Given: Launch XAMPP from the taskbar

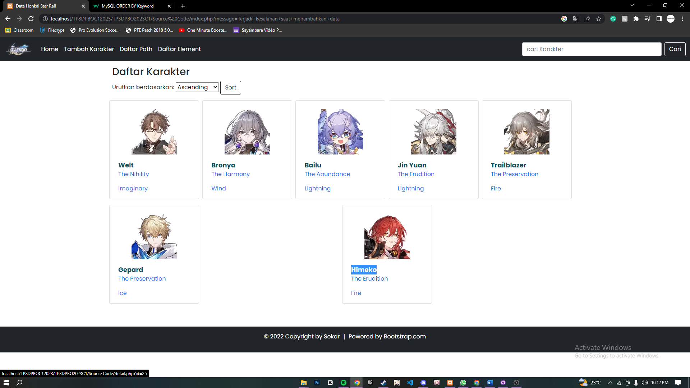Looking at the screenshot, I should [x=450, y=382].
